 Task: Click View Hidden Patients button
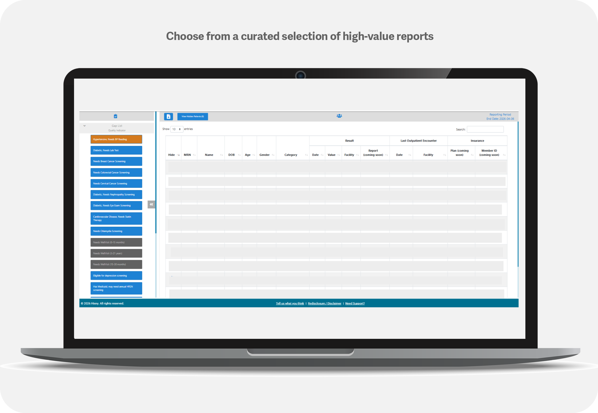pos(193,117)
